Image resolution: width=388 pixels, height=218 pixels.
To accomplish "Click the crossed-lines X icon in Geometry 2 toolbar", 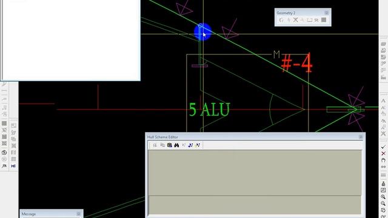I will point(295,20).
